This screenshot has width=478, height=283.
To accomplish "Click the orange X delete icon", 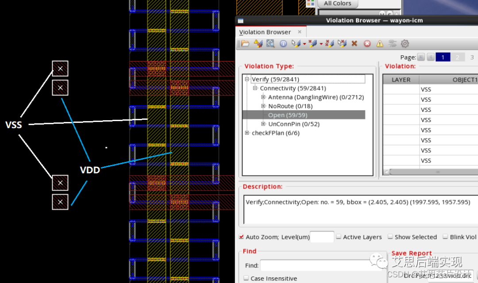I will [x=354, y=43].
